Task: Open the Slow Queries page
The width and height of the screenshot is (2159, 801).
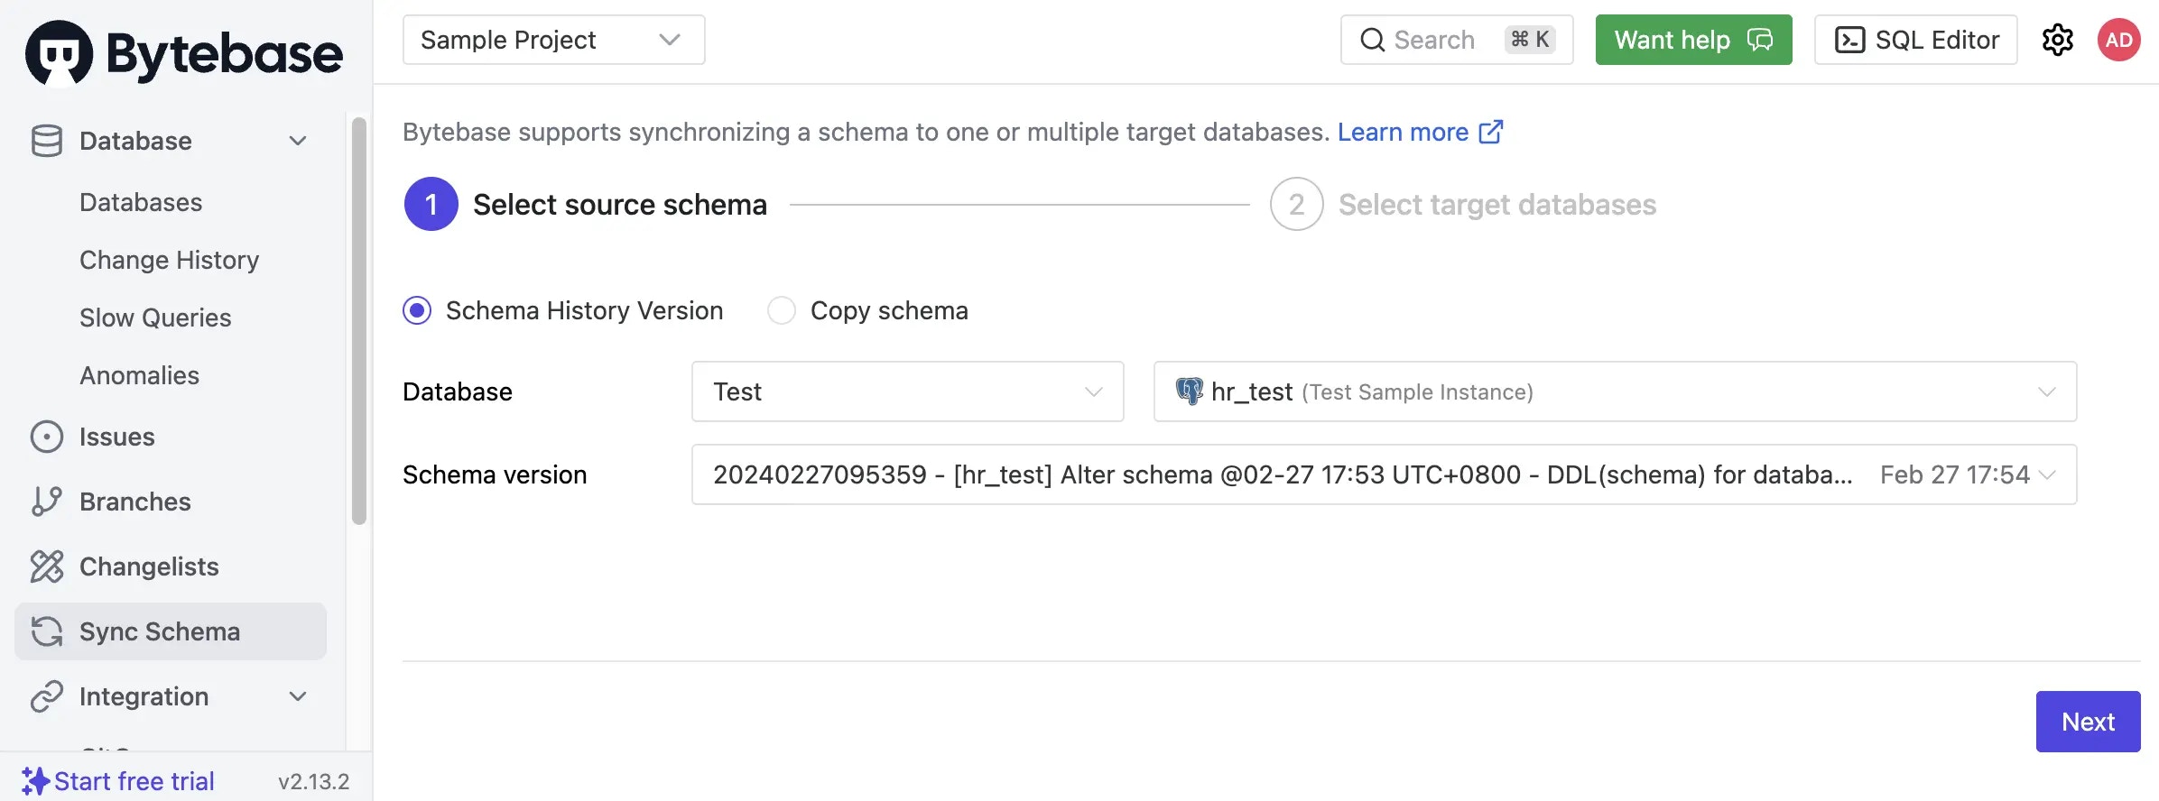Action: click(x=154, y=318)
